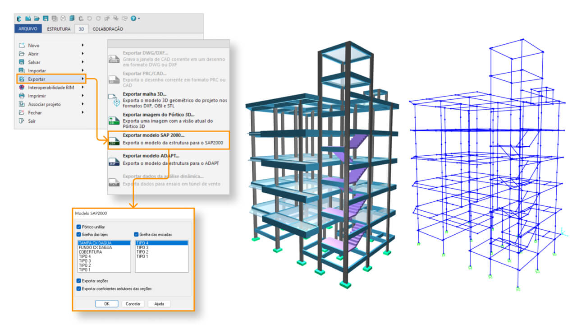577x325 pixels.
Task: Click the redo arrow in quick toolbar
Action: click(98, 19)
